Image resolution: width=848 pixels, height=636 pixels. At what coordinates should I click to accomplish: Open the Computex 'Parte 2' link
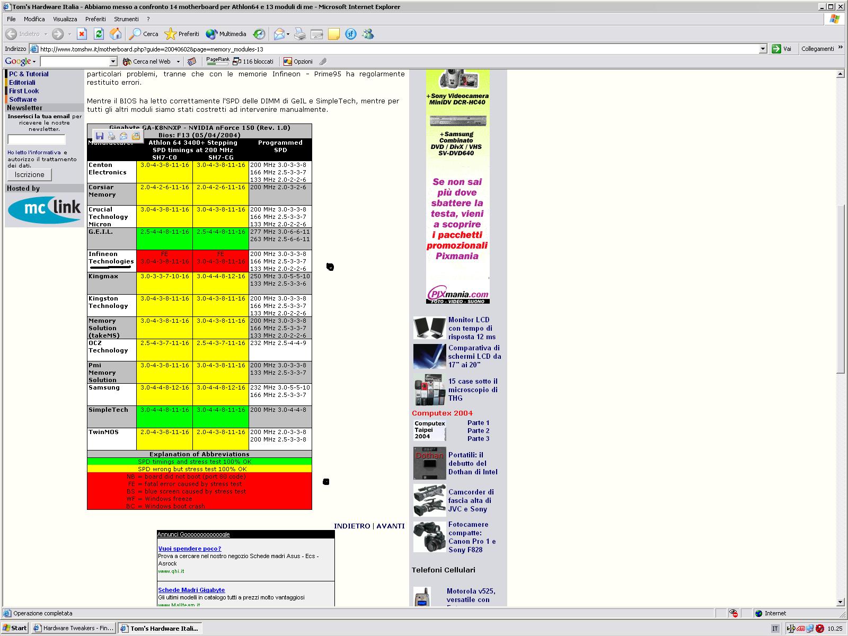pyautogui.click(x=478, y=430)
